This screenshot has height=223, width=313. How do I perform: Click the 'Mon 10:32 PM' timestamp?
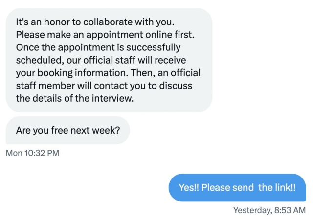[32, 153]
